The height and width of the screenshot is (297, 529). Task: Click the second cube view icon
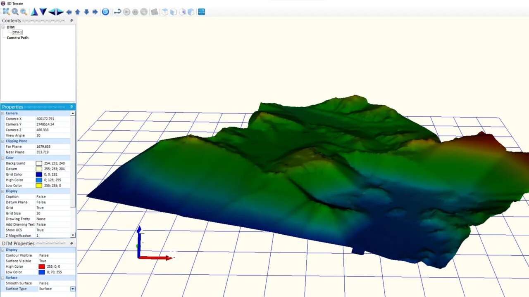pos(174,12)
